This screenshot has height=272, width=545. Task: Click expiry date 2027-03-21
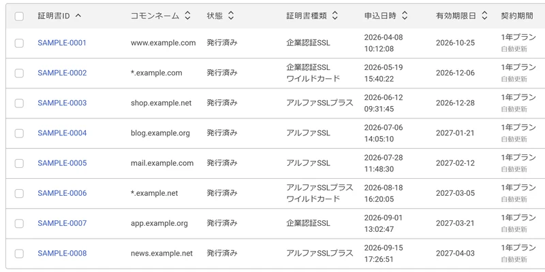[x=455, y=223]
